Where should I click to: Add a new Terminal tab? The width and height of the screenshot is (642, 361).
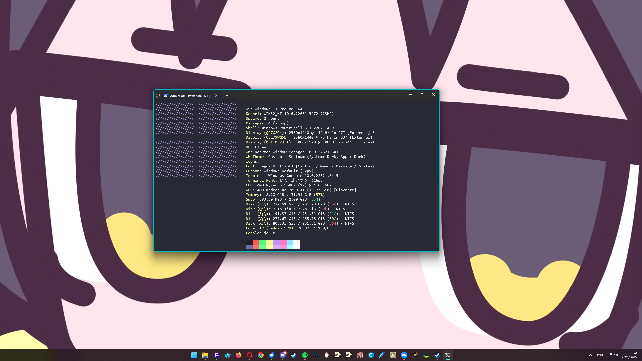pyautogui.click(x=227, y=96)
